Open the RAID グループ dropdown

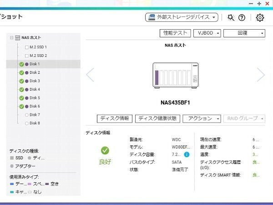pos(244,119)
